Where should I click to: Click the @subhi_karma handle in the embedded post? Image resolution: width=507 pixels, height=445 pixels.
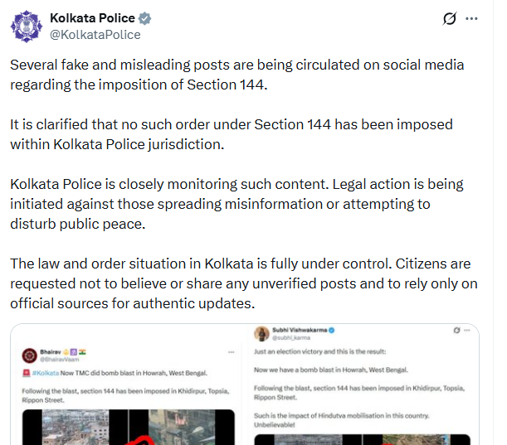click(x=291, y=338)
